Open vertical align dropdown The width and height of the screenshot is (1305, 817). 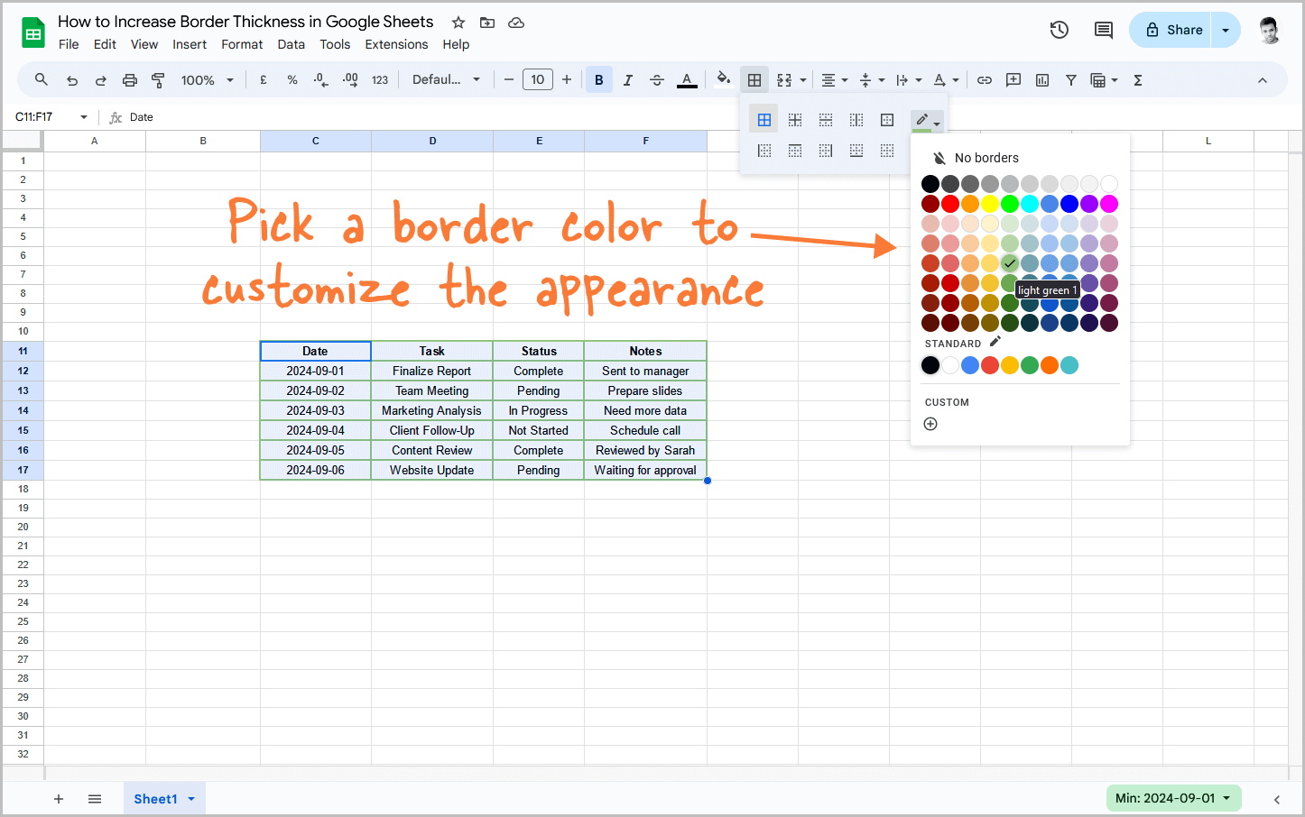coord(872,80)
